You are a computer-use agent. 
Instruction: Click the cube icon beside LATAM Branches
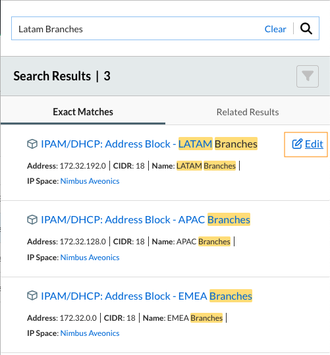point(32,144)
